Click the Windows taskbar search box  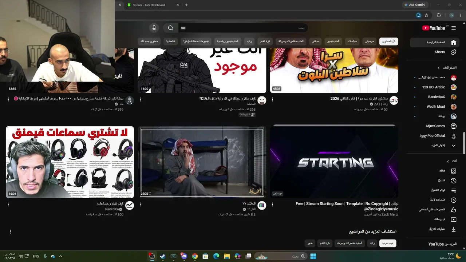click(x=280, y=256)
